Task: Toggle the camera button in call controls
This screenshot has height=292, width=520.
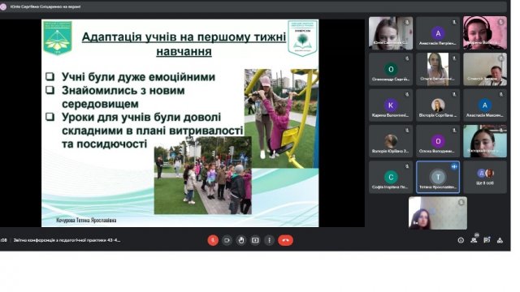Action: [x=227, y=240]
